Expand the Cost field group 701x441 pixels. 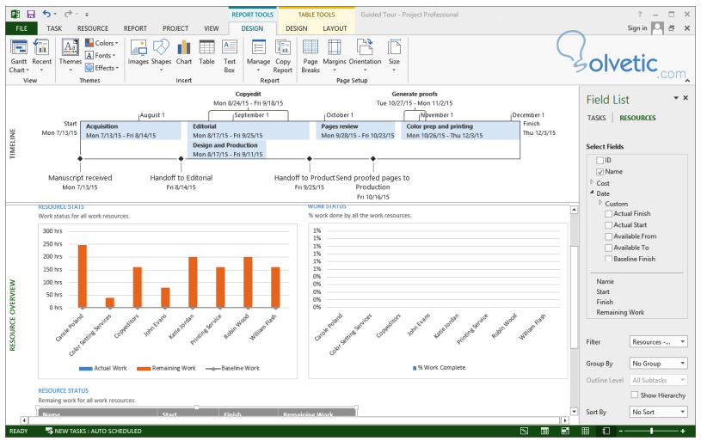point(592,183)
